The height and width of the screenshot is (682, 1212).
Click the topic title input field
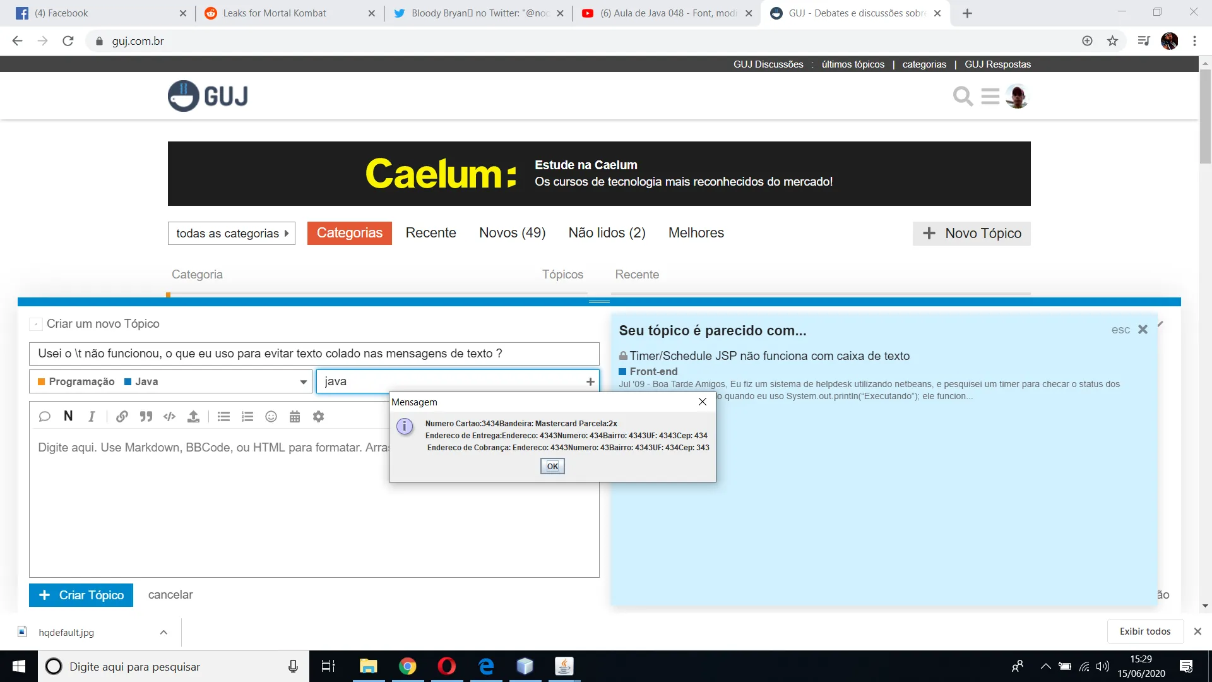click(x=314, y=354)
